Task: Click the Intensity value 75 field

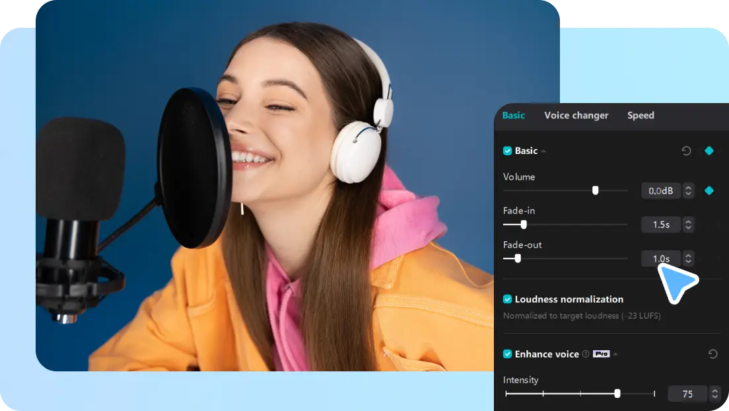Action: point(686,393)
